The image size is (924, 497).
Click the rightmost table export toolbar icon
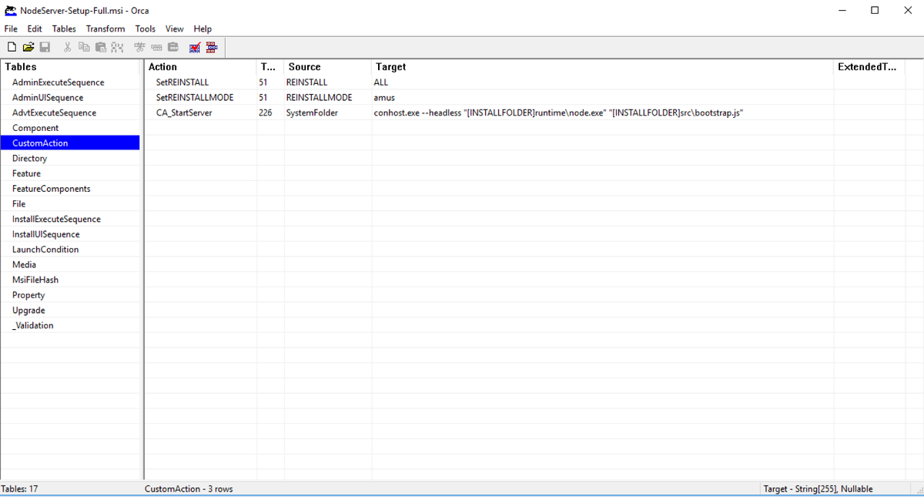pyautogui.click(x=212, y=46)
